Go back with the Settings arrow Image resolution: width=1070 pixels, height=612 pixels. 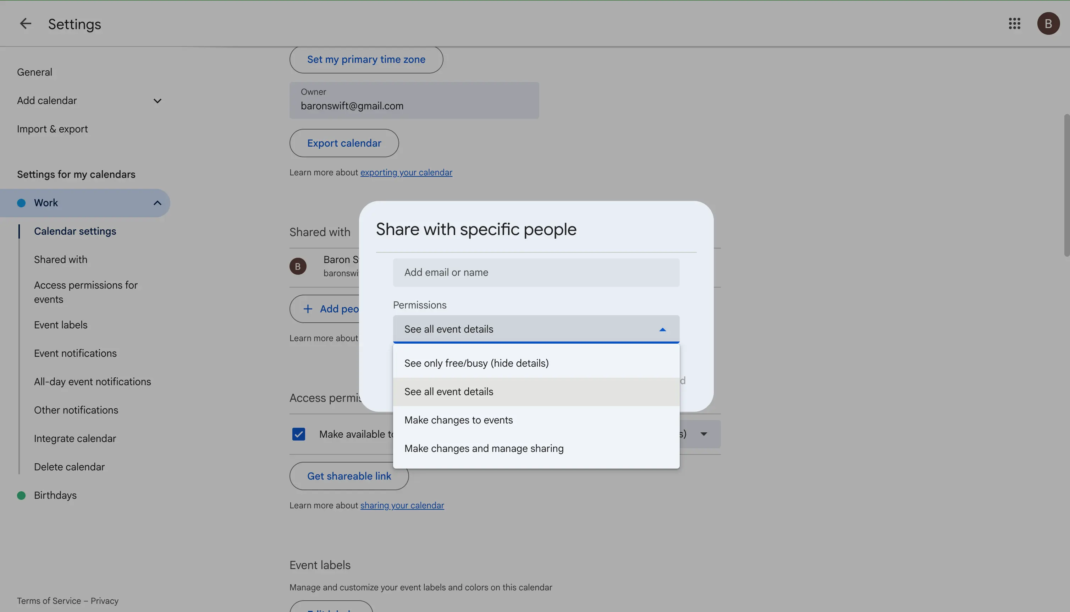[x=26, y=23]
